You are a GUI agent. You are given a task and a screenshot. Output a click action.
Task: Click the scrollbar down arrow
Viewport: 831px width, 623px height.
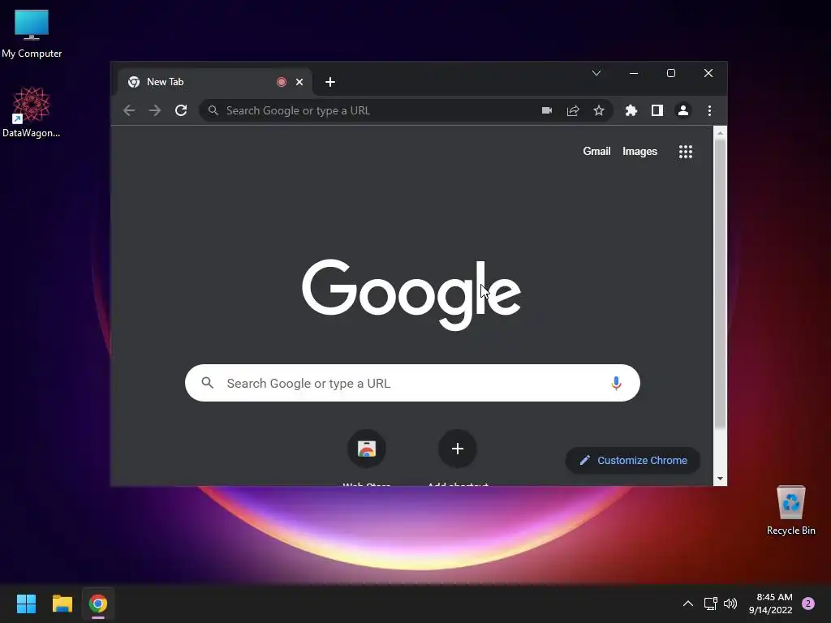(720, 479)
